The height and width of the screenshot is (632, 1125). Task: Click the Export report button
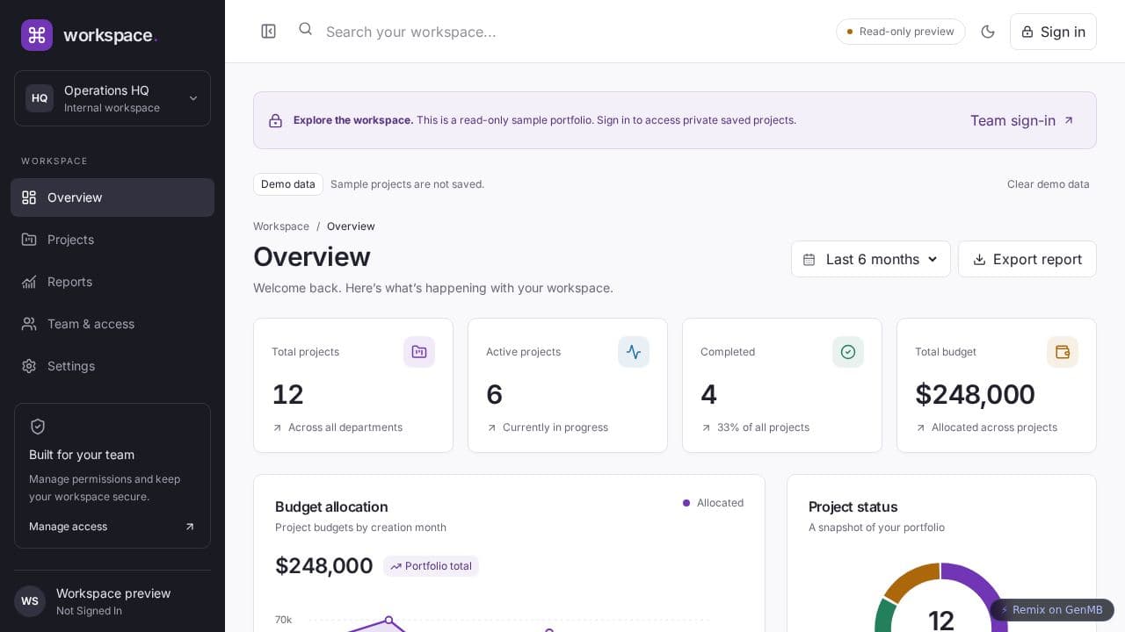click(1027, 259)
